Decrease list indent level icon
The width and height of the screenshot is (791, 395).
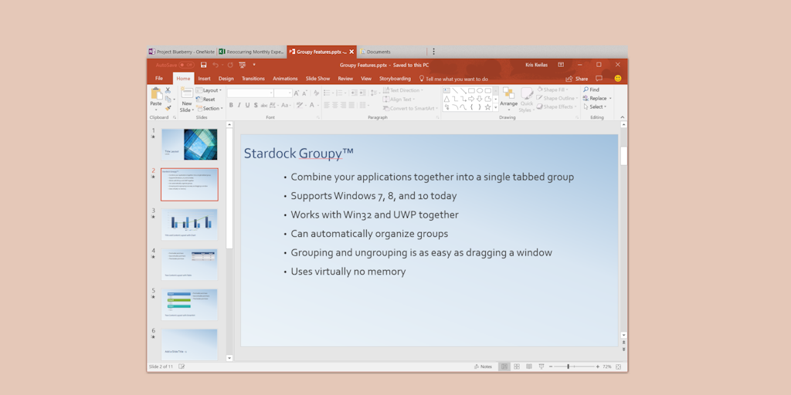[x=353, y=93]
